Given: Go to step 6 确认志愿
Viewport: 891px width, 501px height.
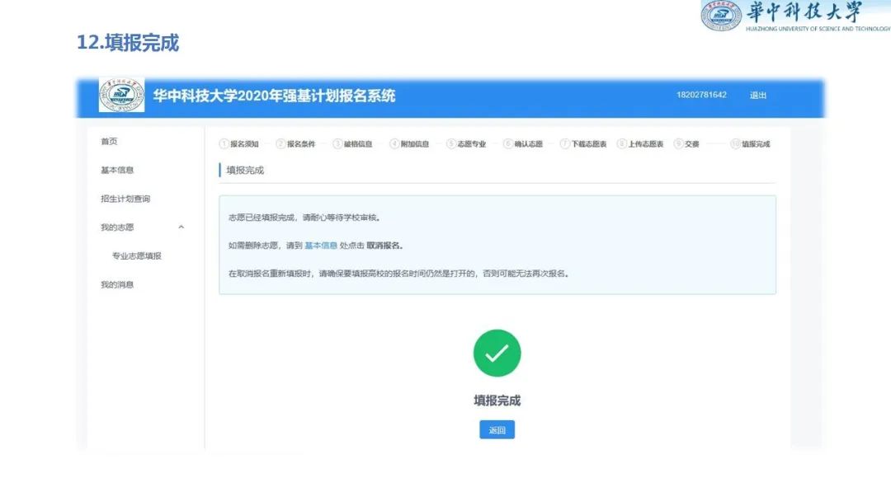Looking at the screenshot, I should [523, 144].
